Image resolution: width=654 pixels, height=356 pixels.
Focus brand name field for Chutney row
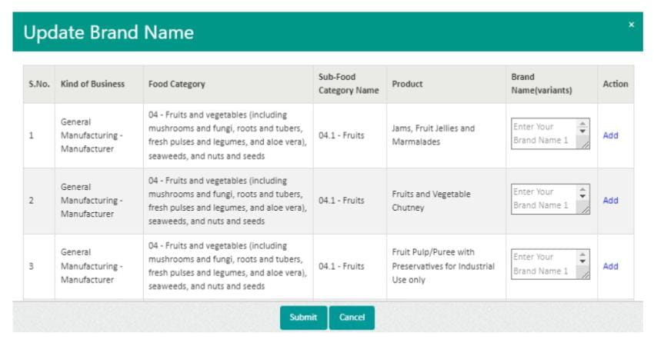pyautogui.click(x=542, y=199)
